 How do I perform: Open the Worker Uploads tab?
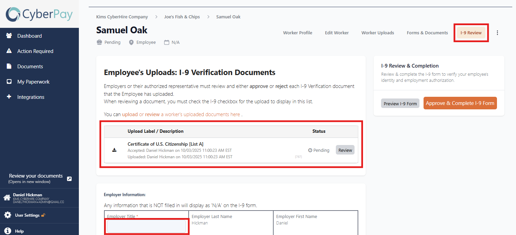[x=378, y=33]
